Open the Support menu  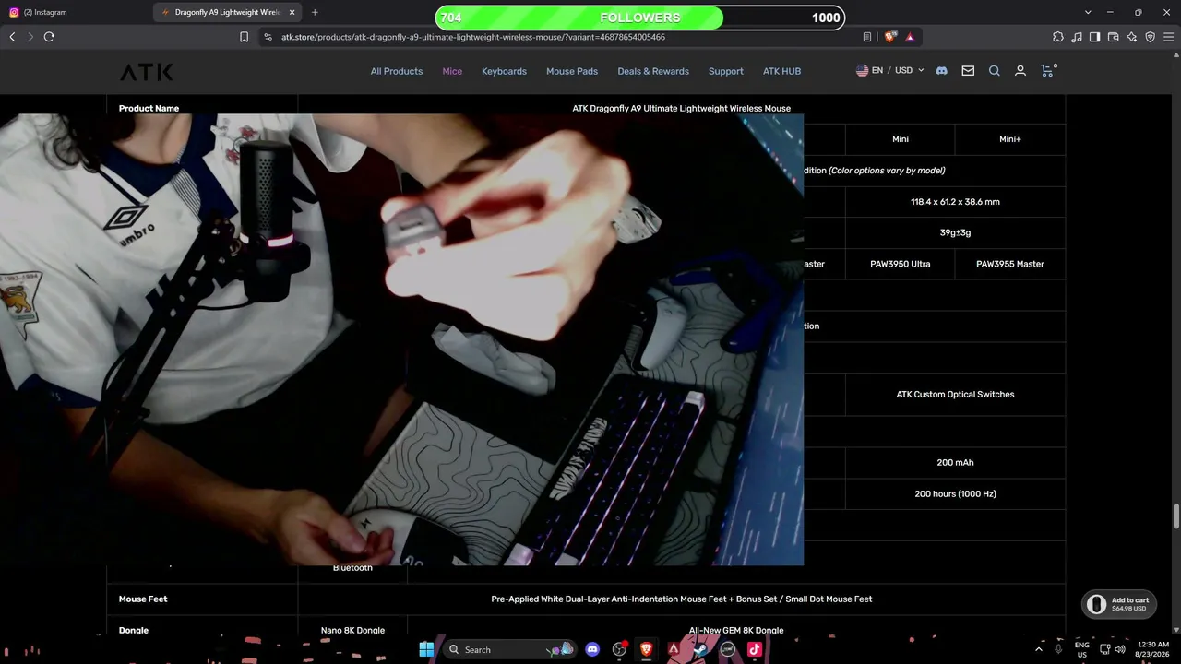[726, 71]
